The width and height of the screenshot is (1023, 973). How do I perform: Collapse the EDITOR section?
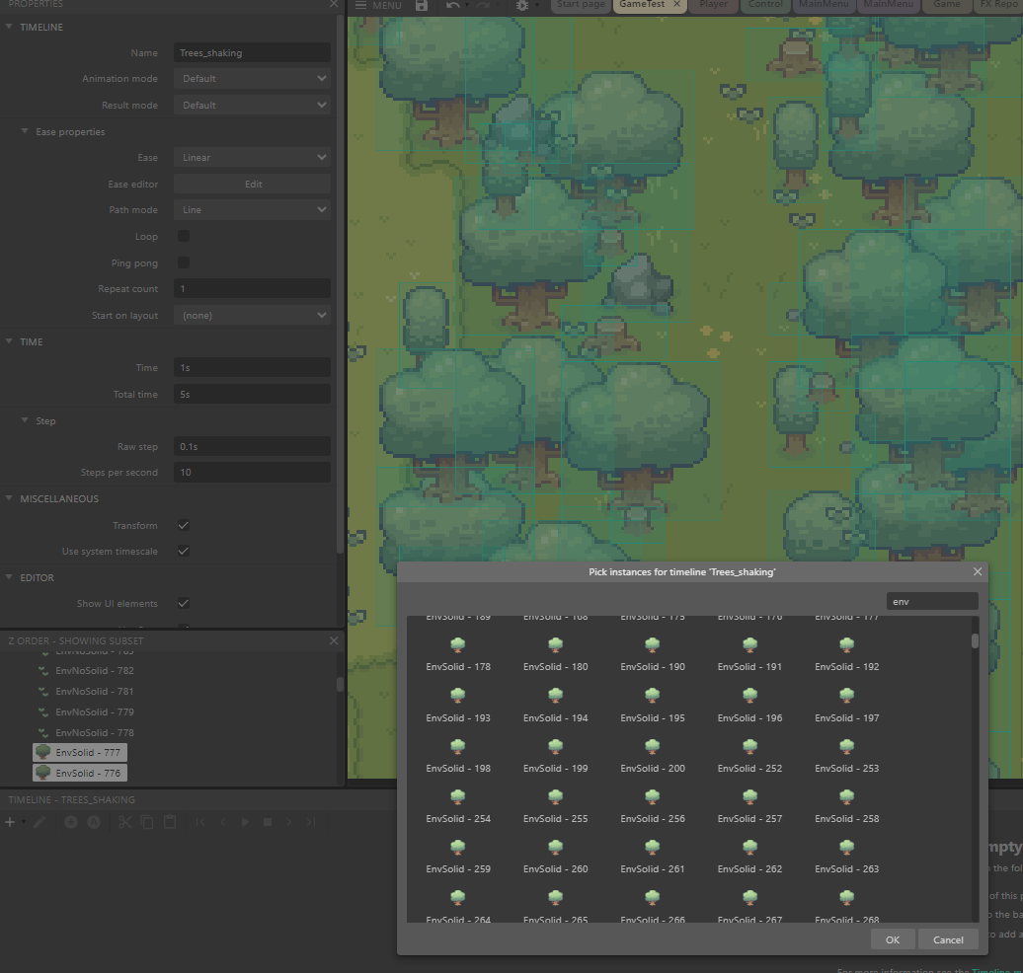[x=9, y=577]
